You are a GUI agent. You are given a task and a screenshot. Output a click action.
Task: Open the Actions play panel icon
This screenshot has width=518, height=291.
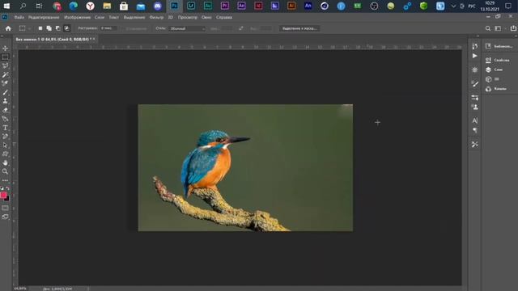[x=475, y=56]
